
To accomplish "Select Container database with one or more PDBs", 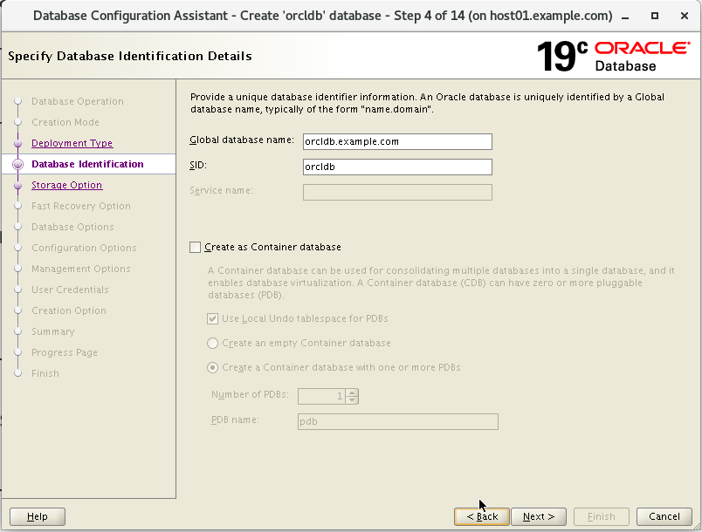I will click(x=213, y=367).
